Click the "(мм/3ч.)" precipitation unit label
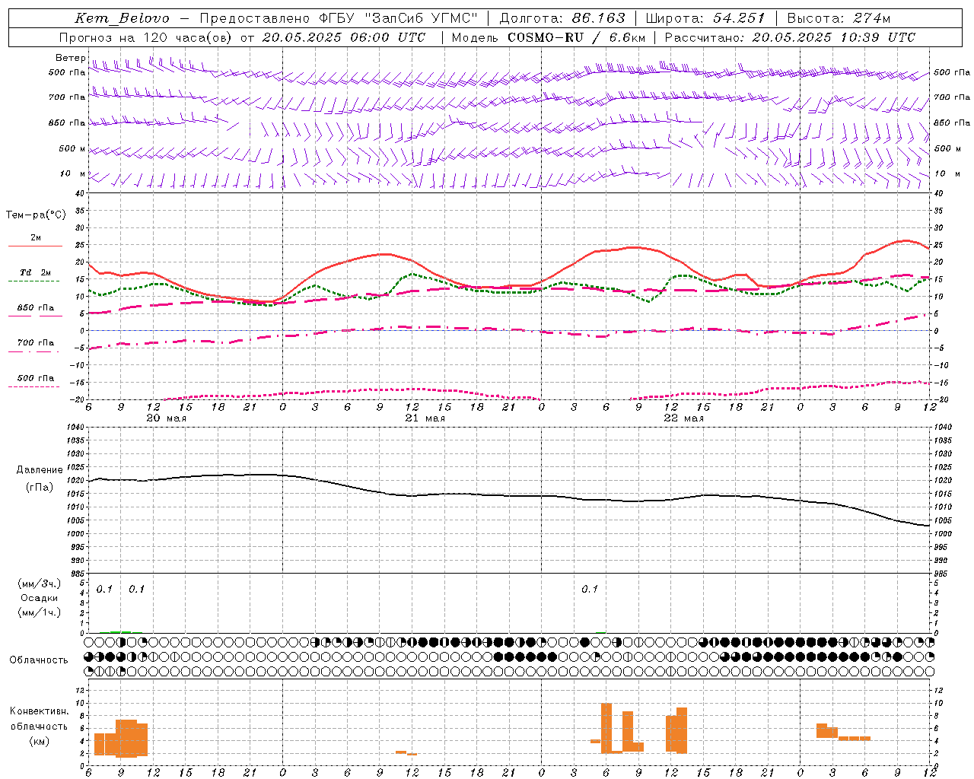 [x=40, y=583]
